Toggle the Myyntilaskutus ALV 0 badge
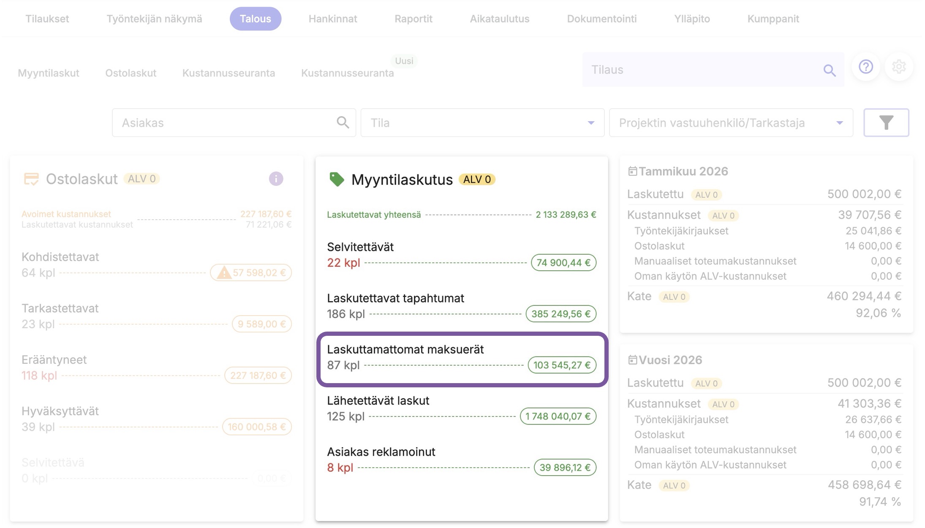 477,180
